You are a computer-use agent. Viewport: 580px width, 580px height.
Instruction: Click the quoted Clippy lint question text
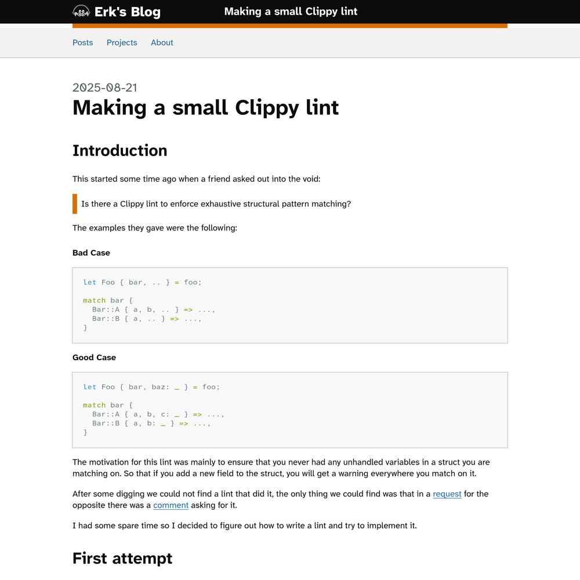[x=216, y=204]
